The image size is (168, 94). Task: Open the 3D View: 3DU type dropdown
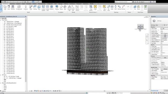[x=157, y=25]
